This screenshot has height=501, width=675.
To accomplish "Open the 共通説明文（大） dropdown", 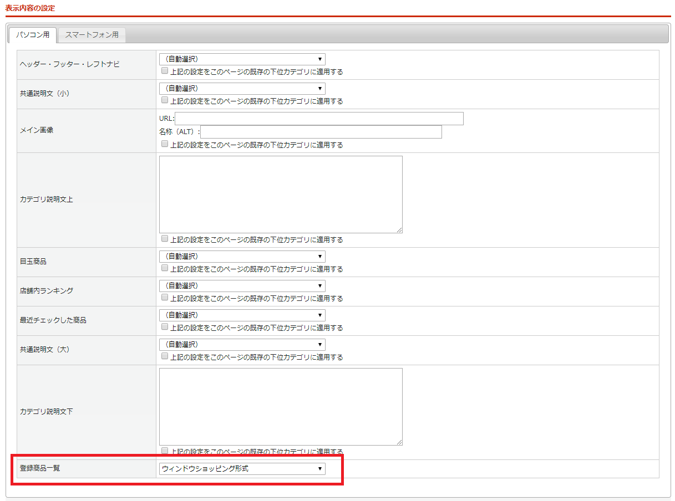I will coord(242,345).
